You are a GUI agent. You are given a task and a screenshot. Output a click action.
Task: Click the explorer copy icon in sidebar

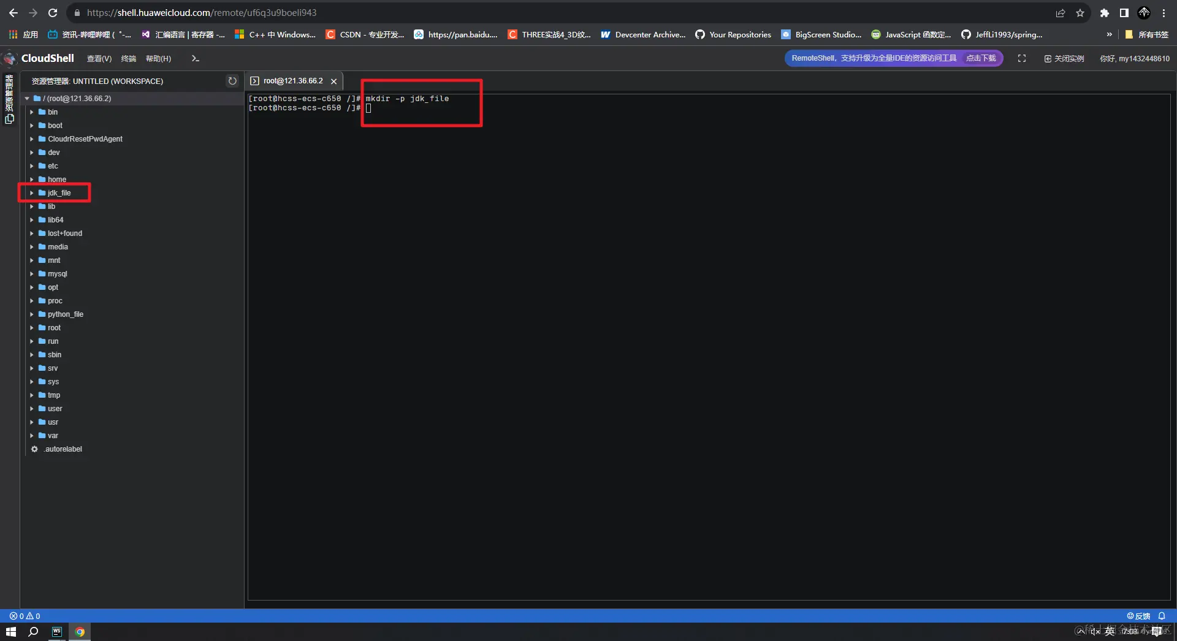[x=9, y=119]
